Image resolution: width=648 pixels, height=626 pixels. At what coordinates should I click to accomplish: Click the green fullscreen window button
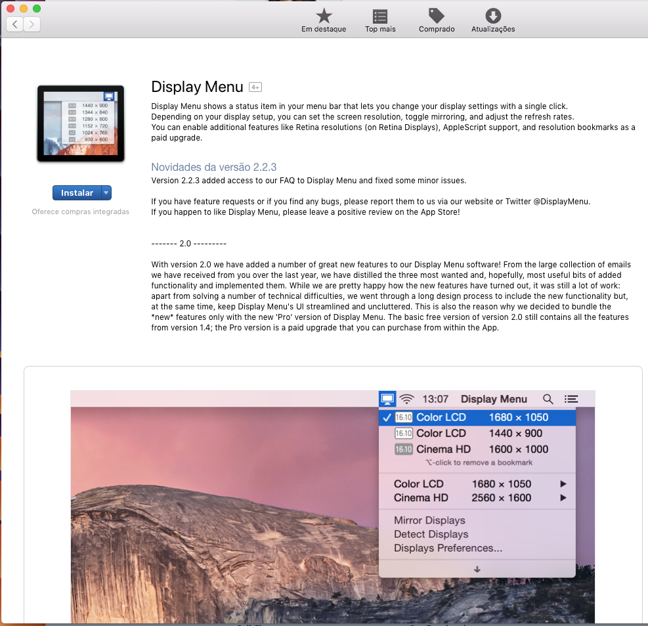tap(37, 9)
